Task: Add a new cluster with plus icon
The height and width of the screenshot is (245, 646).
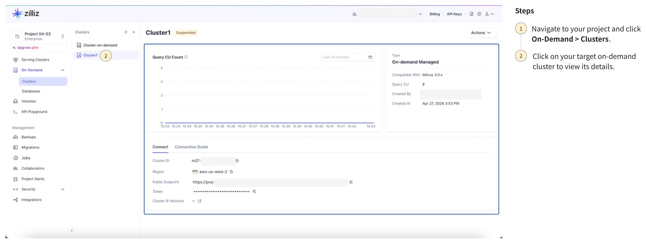Action: 134,32
